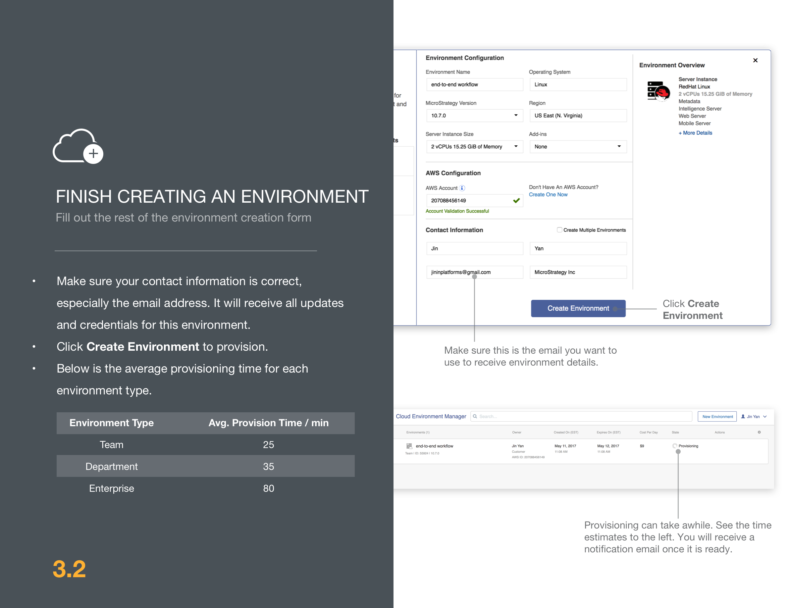Click the user icon beside Jin Yan

pos(743,416)
